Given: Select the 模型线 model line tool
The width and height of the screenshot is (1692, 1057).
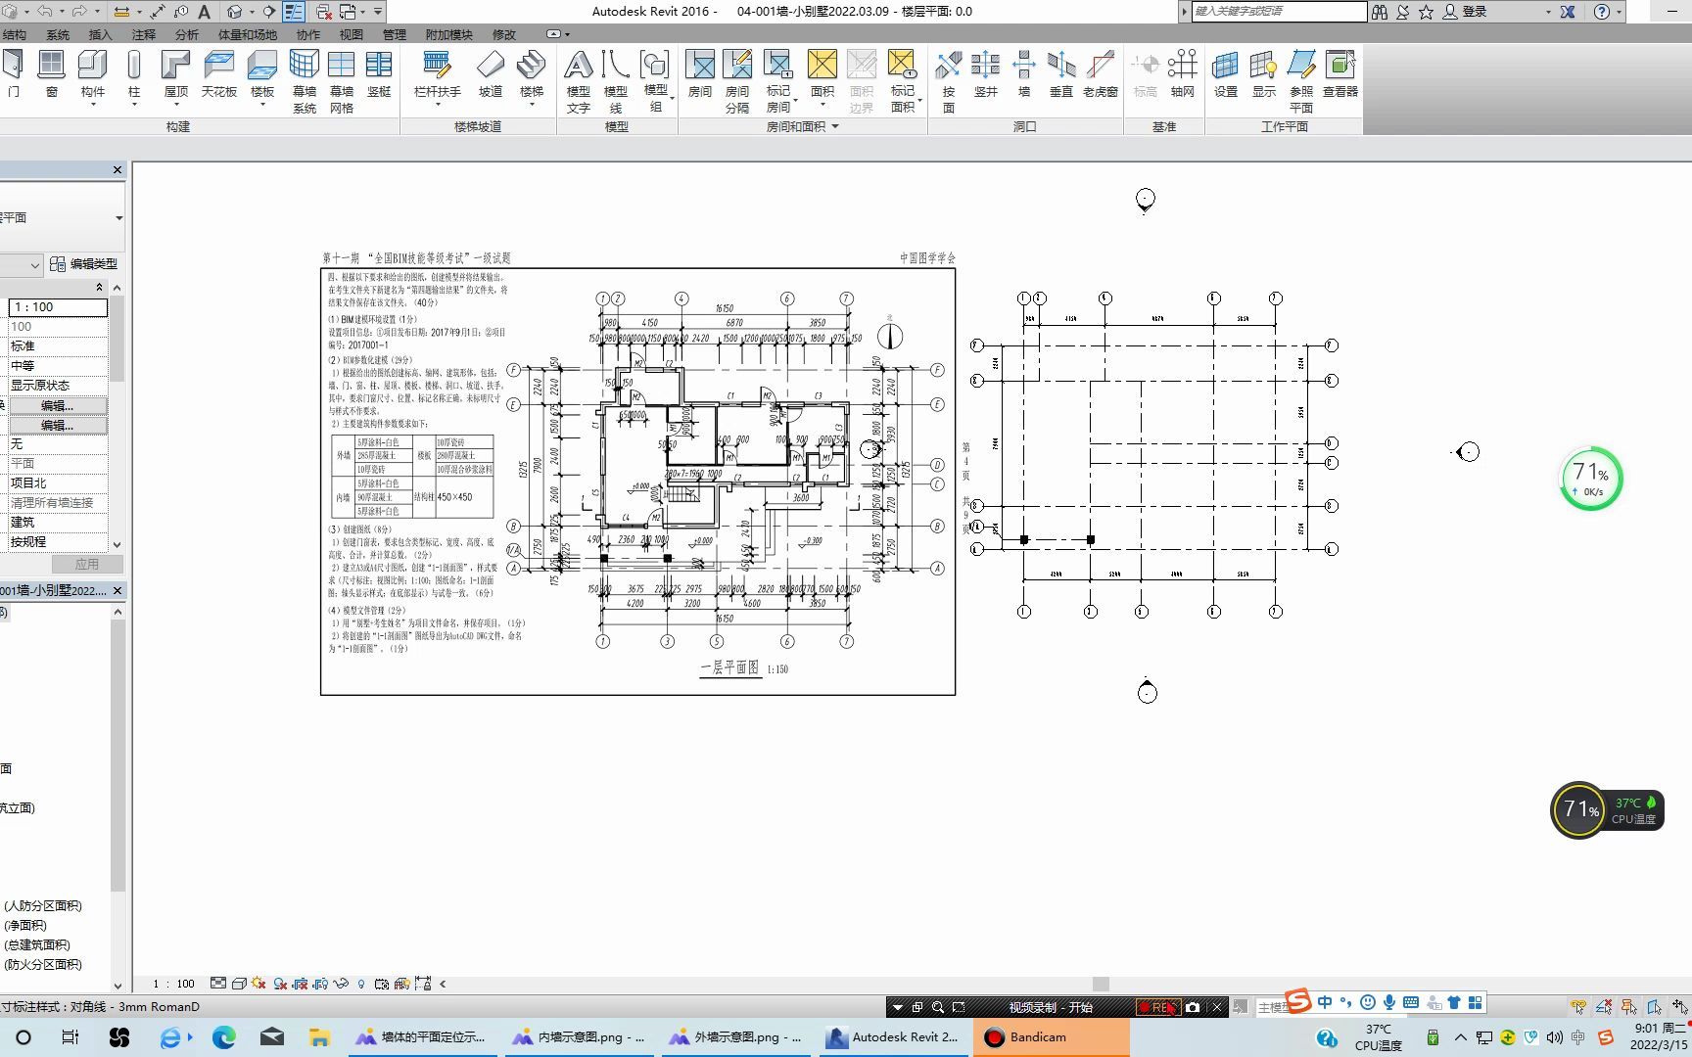Looking at the screenshot, I should coord(616,82).
